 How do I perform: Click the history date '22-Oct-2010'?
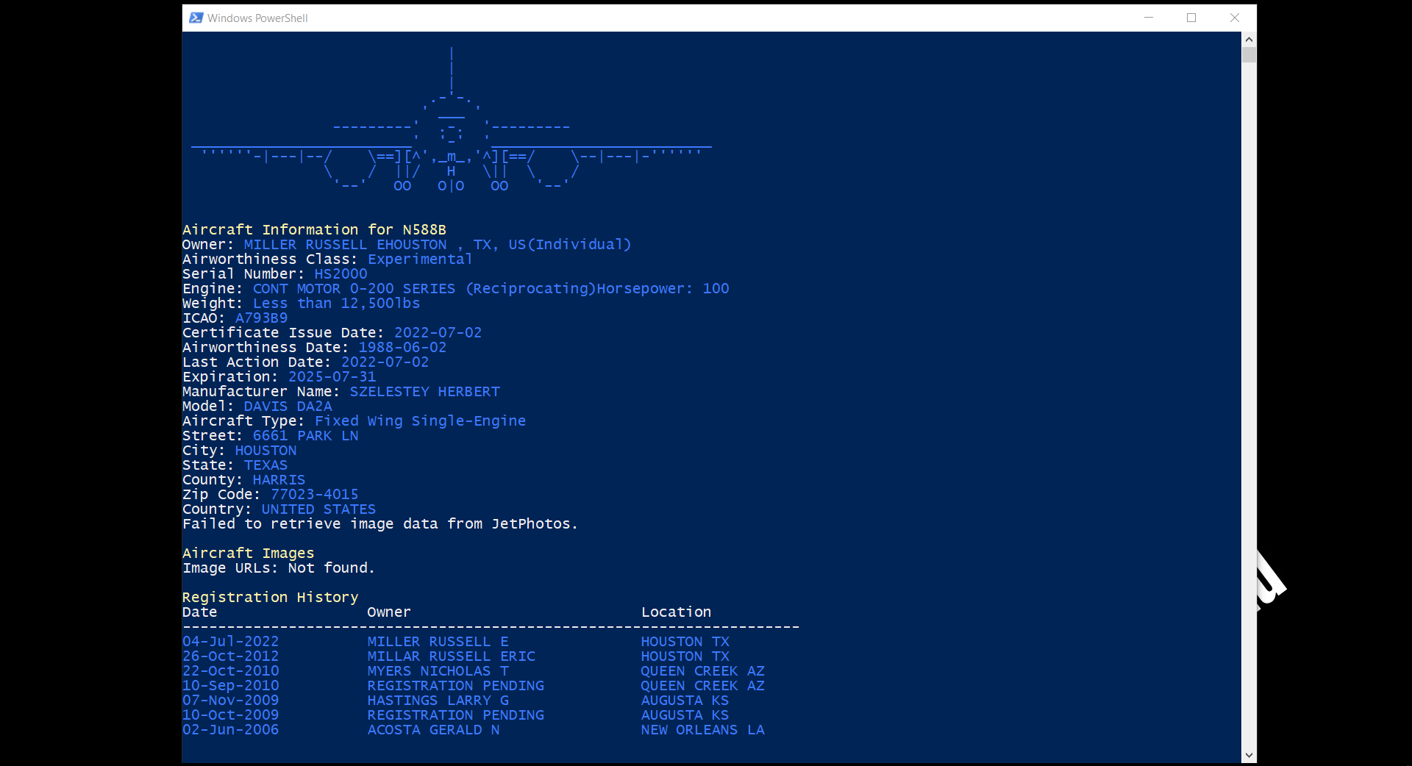(x=230, y=671)
